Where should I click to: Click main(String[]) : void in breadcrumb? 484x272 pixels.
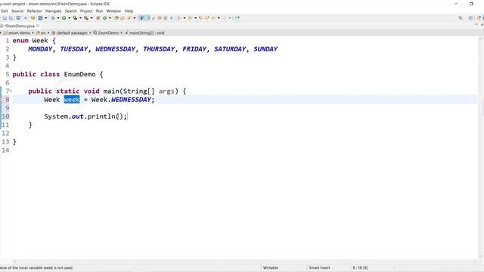pyautogui.click(x=147, y=32)
